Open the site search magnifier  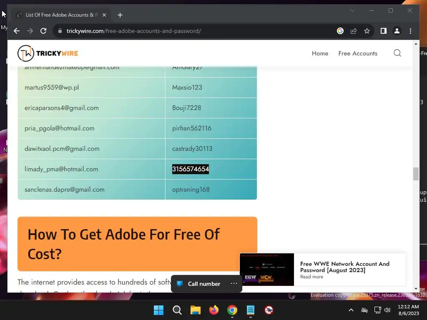(397, 53)
